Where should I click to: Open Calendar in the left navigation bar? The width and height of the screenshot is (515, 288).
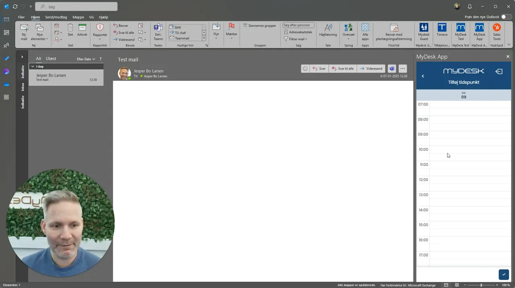click(x=6, y=32)
